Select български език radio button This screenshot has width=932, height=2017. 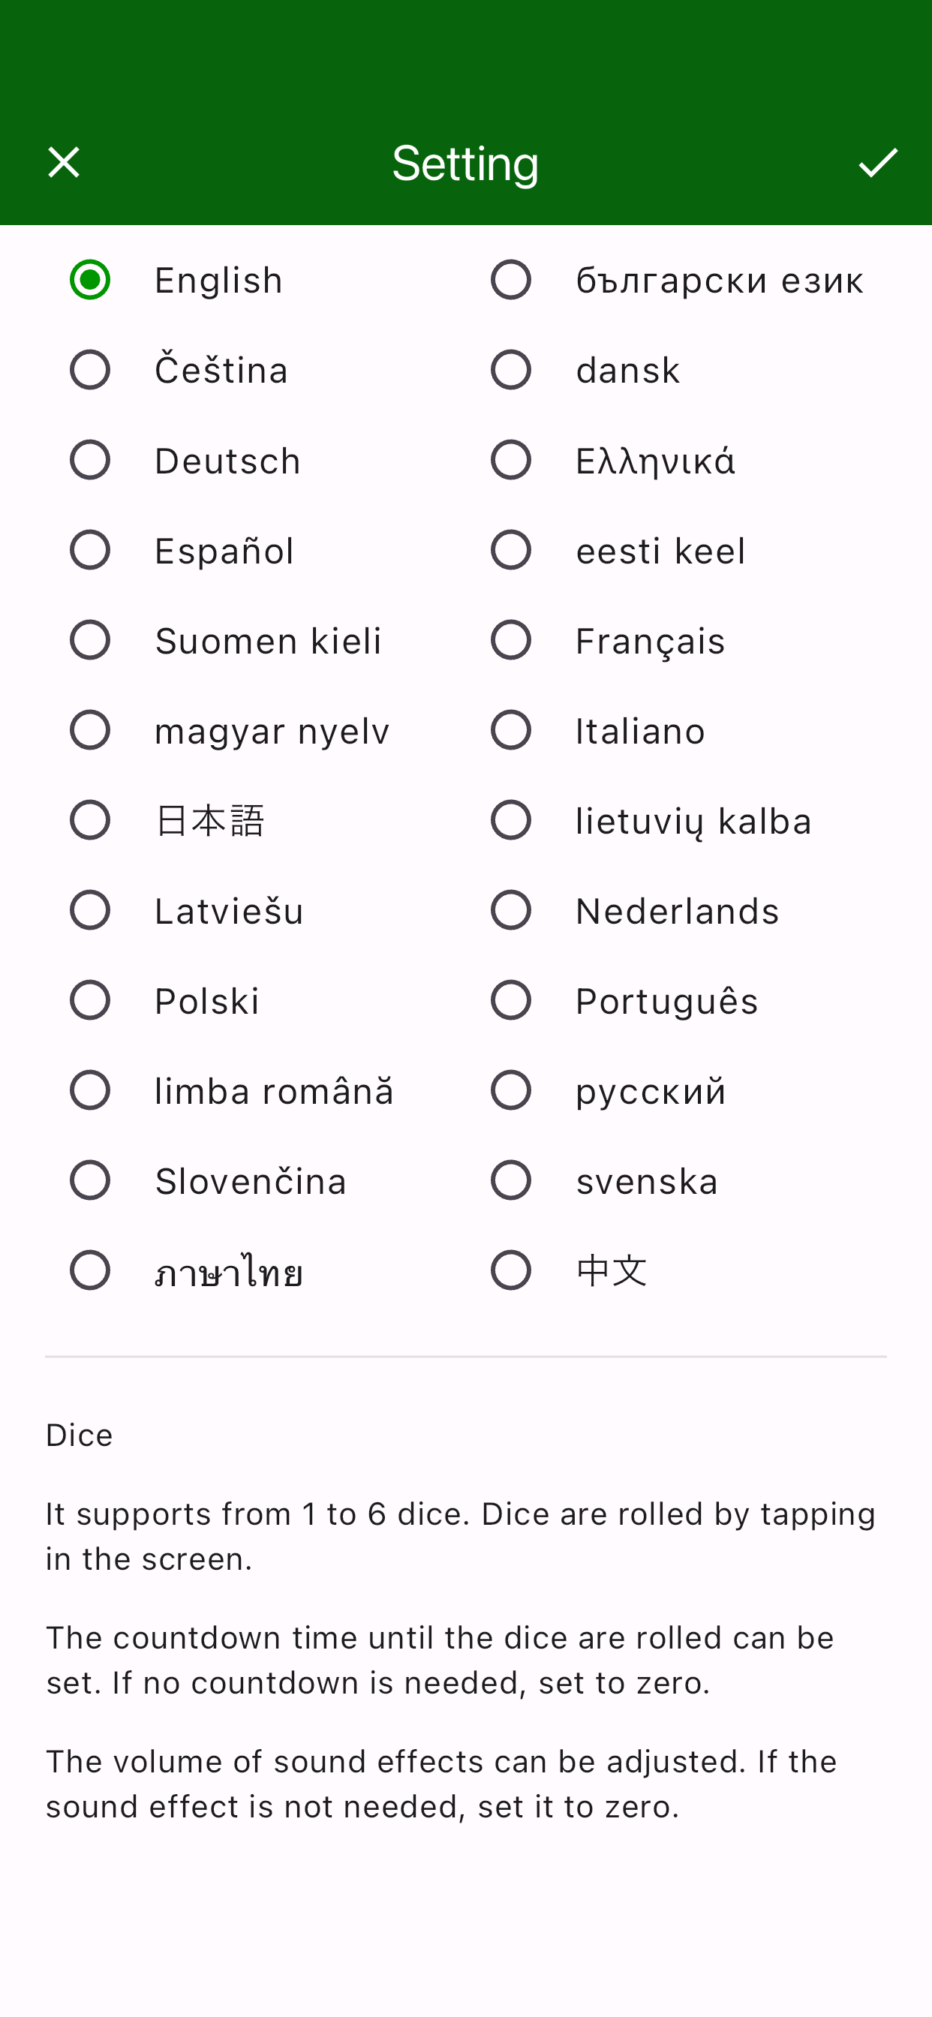[512, 280]
